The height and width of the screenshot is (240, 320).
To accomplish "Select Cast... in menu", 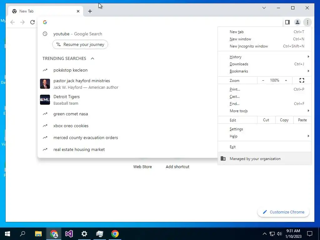I will tap(265, 97).
